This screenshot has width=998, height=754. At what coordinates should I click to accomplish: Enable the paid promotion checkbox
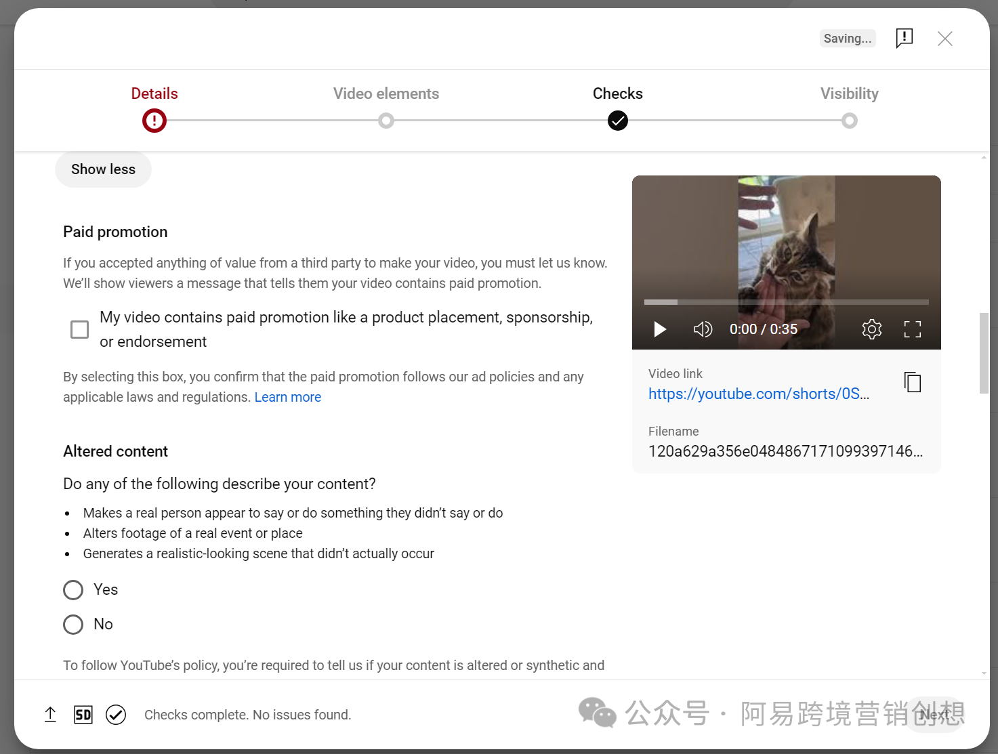coord(80,329)
